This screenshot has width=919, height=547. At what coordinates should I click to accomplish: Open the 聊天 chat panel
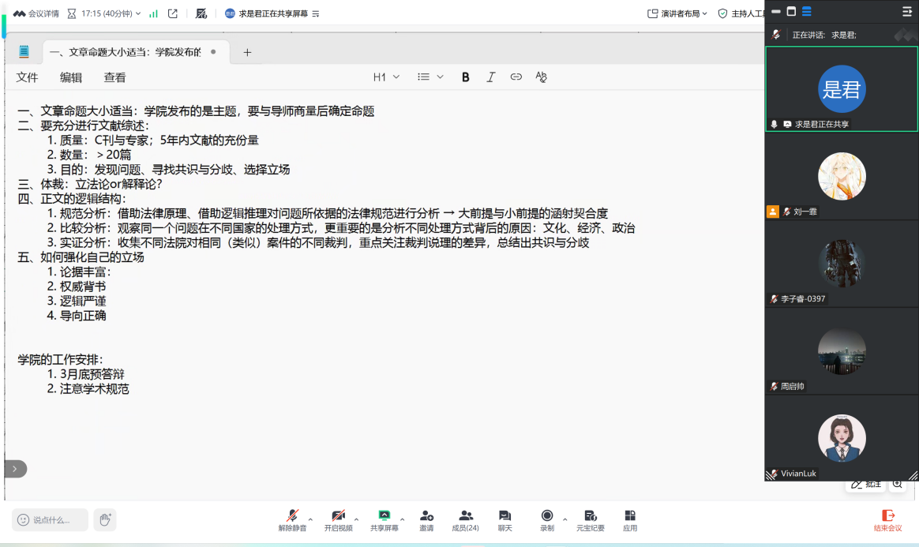click(505, 516)
